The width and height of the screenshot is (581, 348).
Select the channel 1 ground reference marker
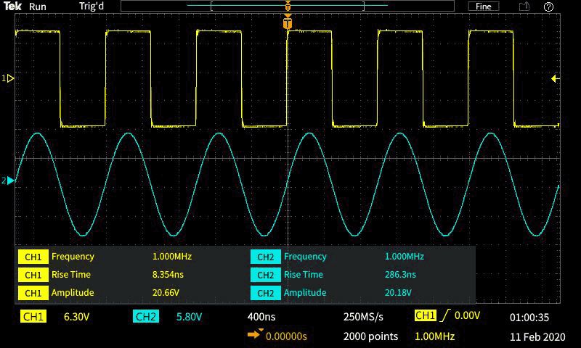click(9, 78)
